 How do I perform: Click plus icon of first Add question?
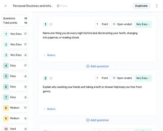pos(88,66)
